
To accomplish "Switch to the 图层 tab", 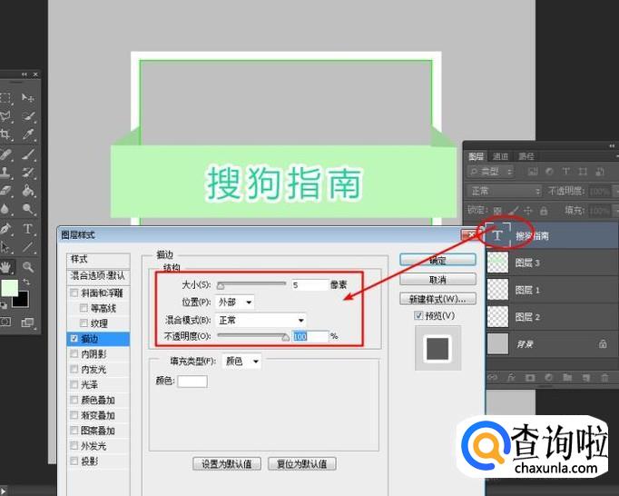I will tap(477, 156).
